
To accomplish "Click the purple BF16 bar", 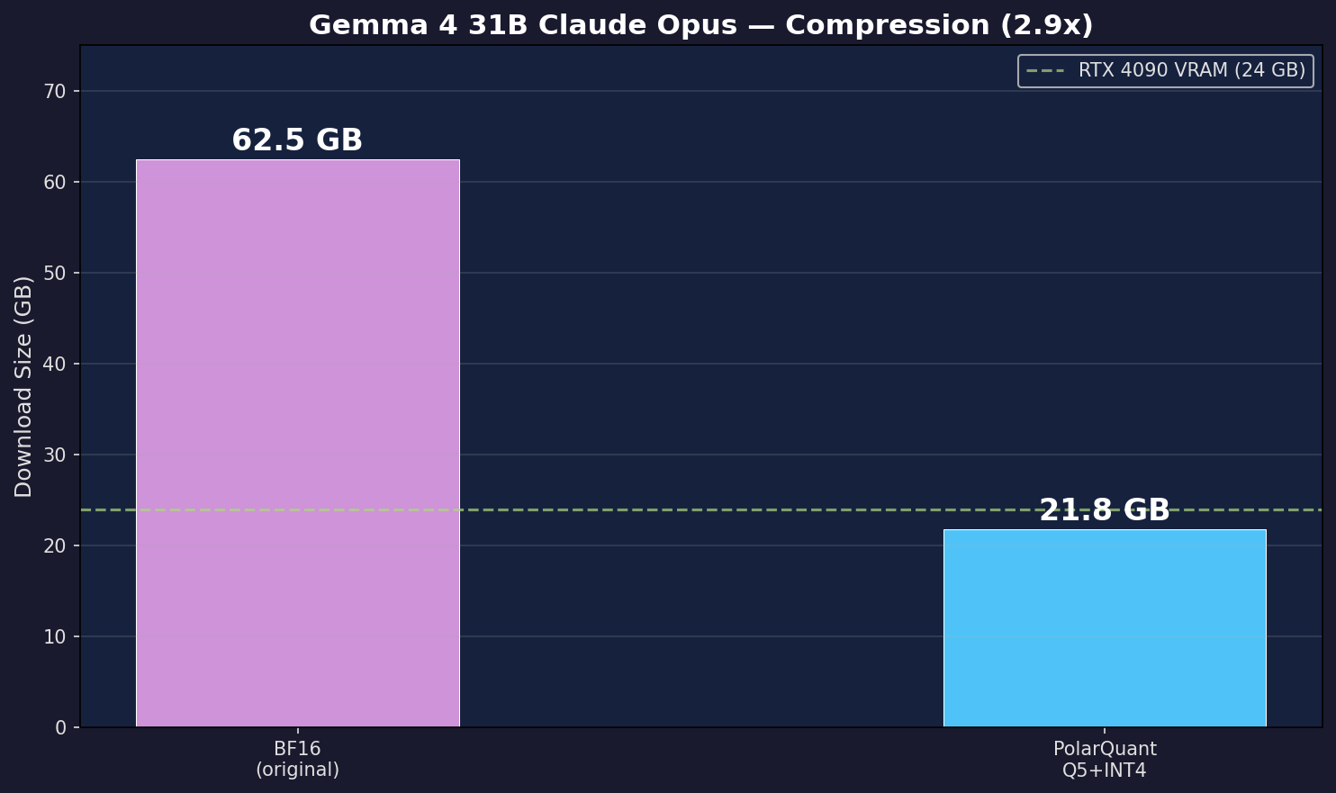I will coord(297,443).
